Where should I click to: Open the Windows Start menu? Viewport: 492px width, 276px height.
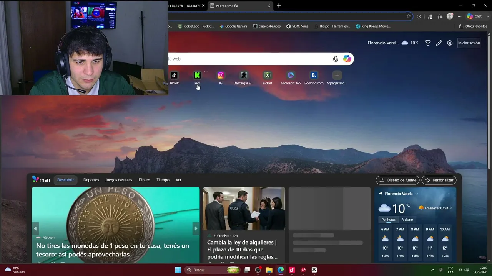pos(178,270)
